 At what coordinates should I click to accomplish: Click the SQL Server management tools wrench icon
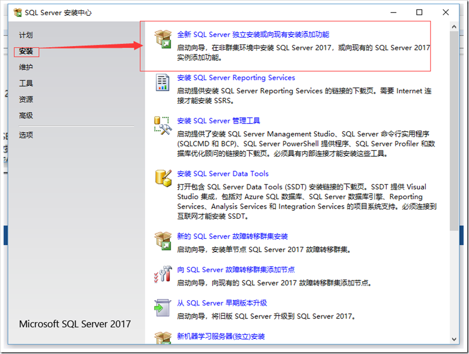163,126
